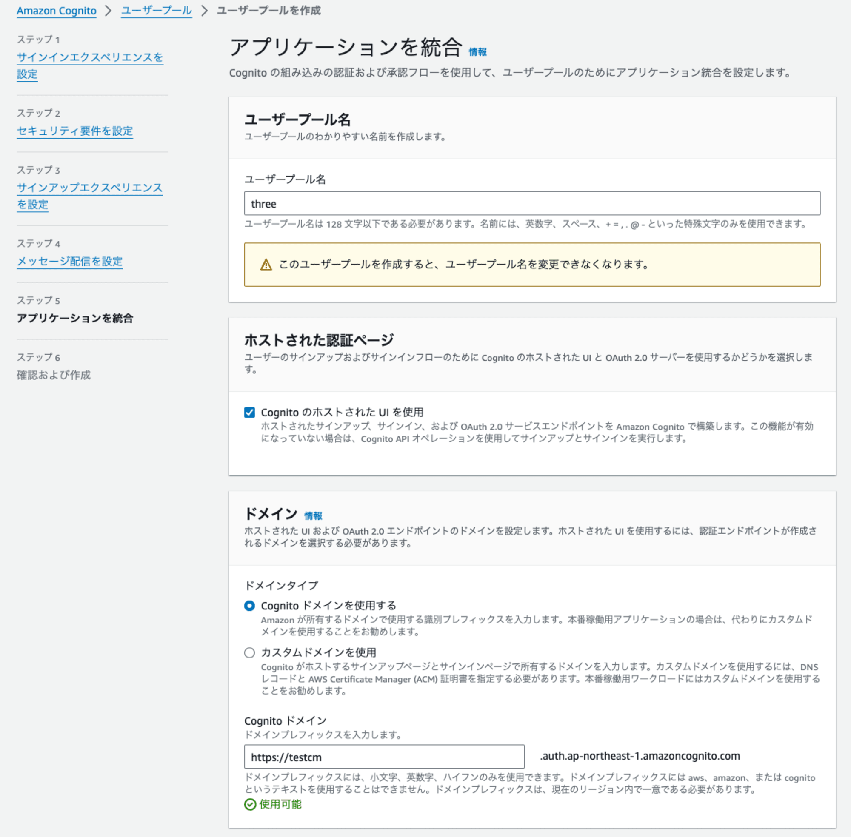Click the ユーザープールを作成 breadcrumb text
The width and height of the screenshot is (851, 837).
click(x=269, y=11)
